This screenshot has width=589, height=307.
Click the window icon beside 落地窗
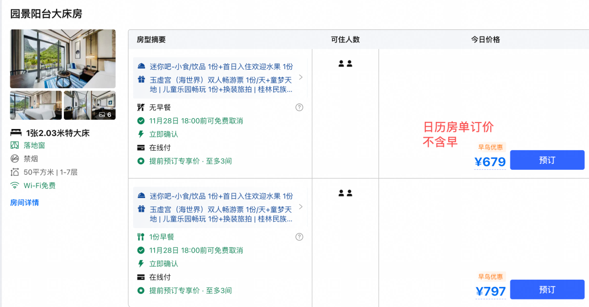click(x=15, y=145)
